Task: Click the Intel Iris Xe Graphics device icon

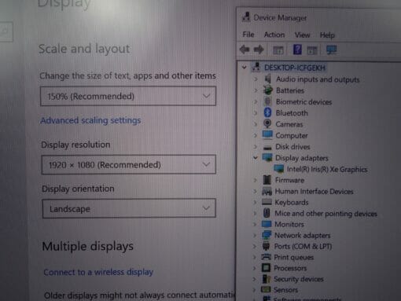Action: tap(279, 168)
